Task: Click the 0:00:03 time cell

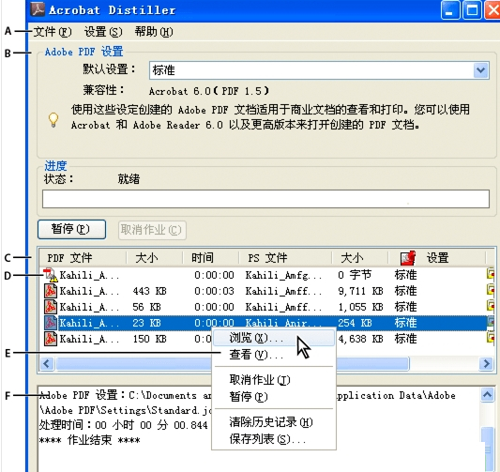Action: (214, 291)
